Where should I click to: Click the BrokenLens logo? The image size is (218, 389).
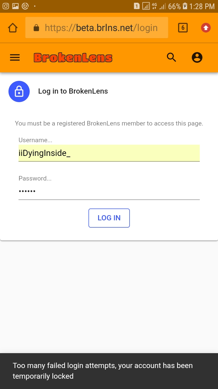coord(73,57)
